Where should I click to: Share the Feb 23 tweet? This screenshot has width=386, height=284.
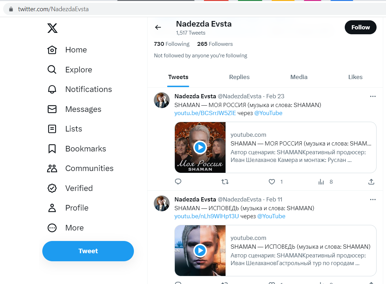point(371,182)
